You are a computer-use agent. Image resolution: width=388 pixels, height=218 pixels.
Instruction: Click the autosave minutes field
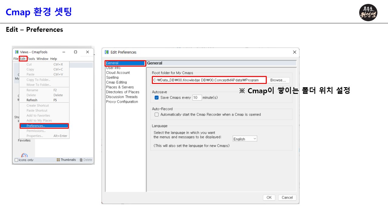pos(197,97)
